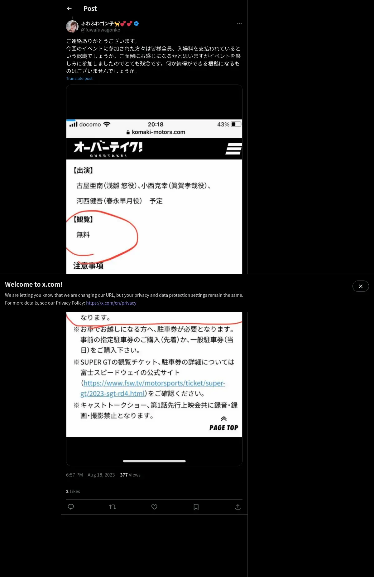
Task: Open the three-dot more options menu
Action: (239, 23)
